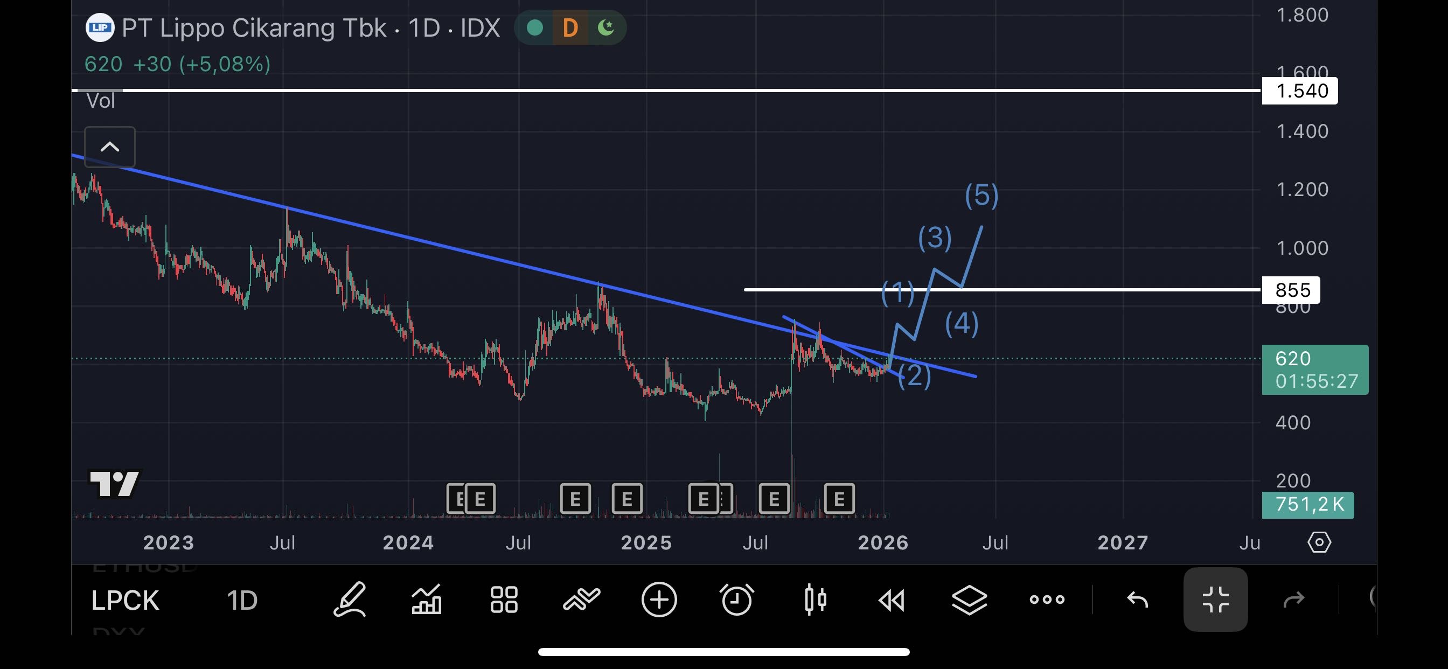The height and width of the screenshot is (669, 1448).
Task: Undo the last action arrow
Action: click(x=1138, y=600)
